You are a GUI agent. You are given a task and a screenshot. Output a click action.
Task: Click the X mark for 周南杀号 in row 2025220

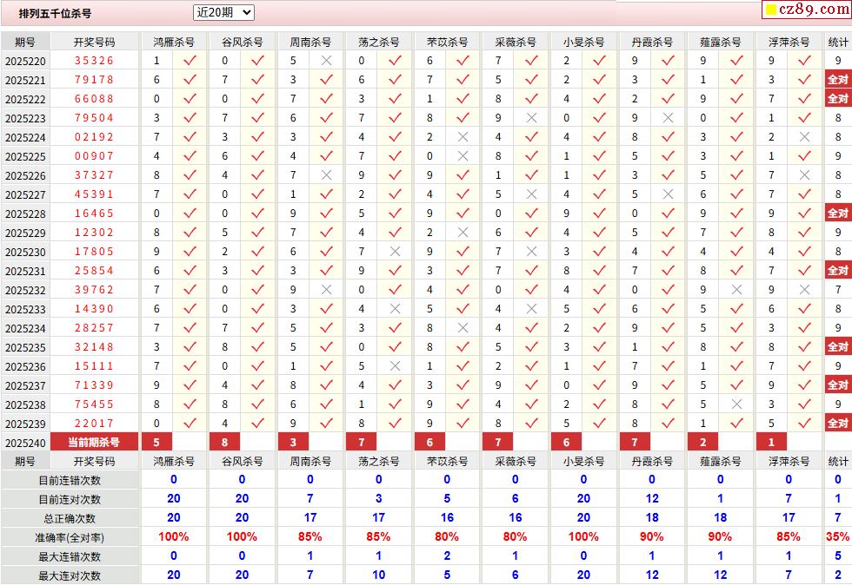pos(326,60)
